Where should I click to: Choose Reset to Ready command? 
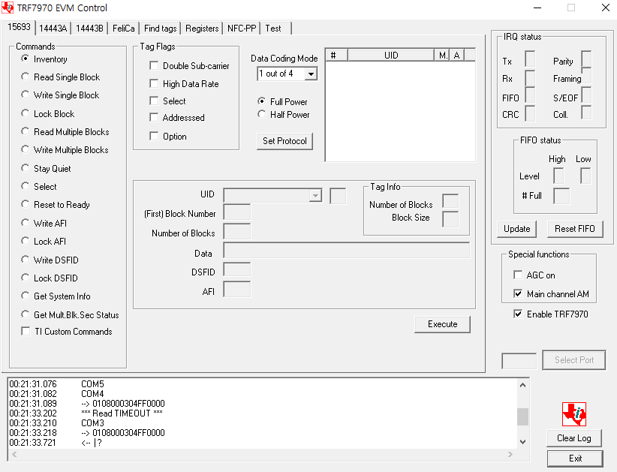26,205
